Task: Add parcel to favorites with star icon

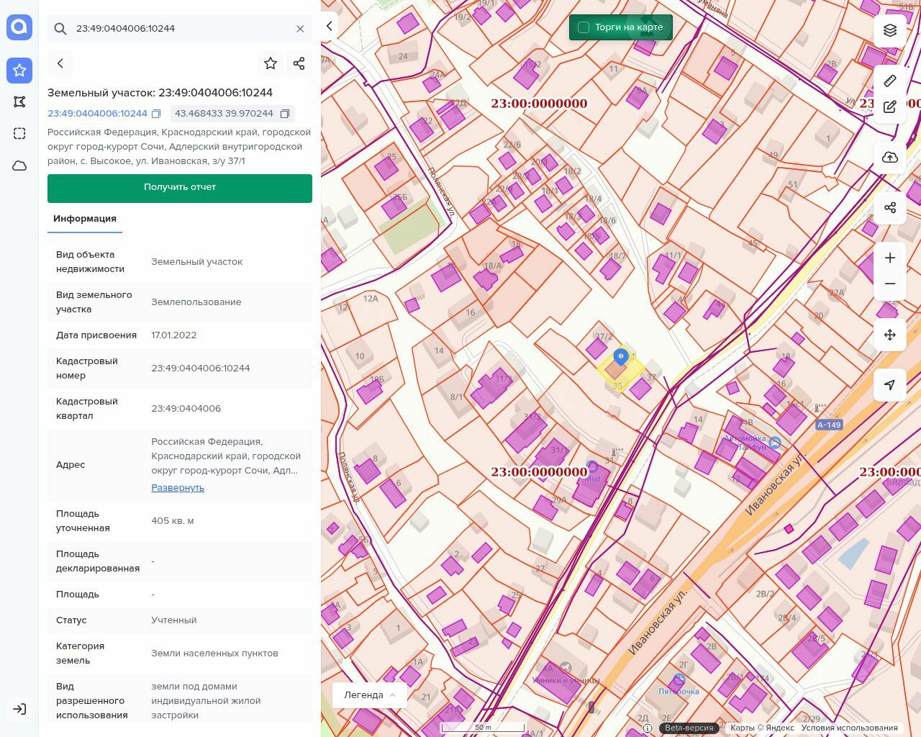Action: click(x=271, y=63)
